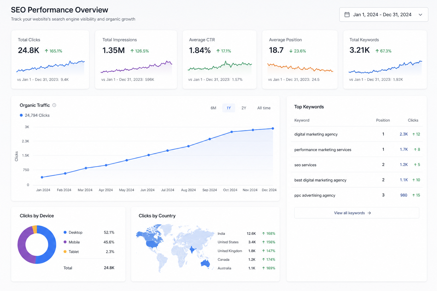The image size is (437, 291).
Task: Select the 6M time range tab
Action: (x=213, y=108)
